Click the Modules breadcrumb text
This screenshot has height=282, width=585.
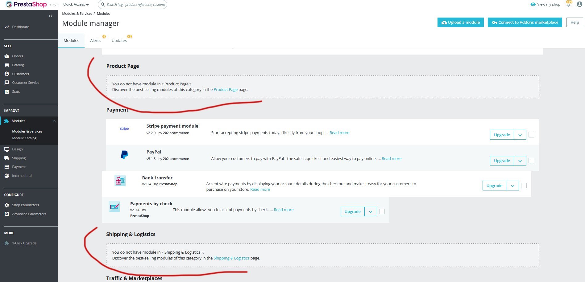point(104,14)
